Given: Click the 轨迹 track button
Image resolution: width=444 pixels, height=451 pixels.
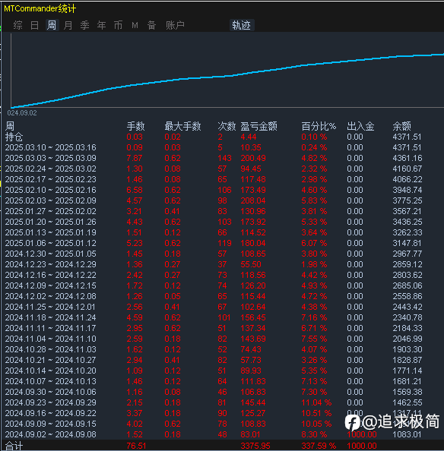Looking at the screenshot, I should (x=241, y=25).
